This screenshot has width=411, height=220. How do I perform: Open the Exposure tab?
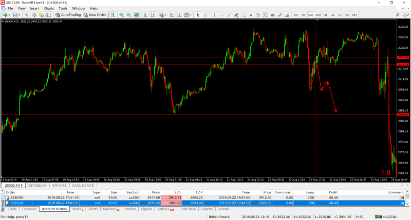pos(29,209)
